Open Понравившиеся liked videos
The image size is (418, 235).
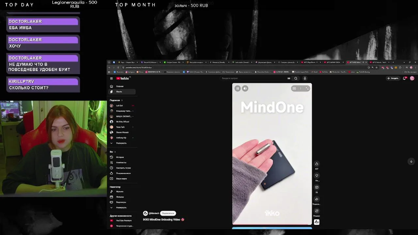pyautogui.click(x=121, y=173)
